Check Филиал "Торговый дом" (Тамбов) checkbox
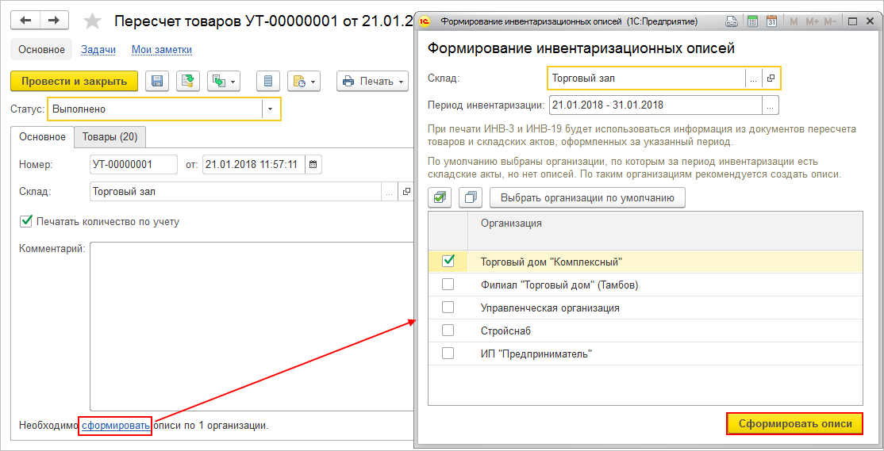 pos(448,285)
